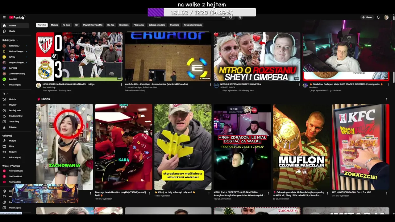The image size is (395, 222).
Task: Select Playlisty YouTube Mix chip
Action: click(93, 25)
